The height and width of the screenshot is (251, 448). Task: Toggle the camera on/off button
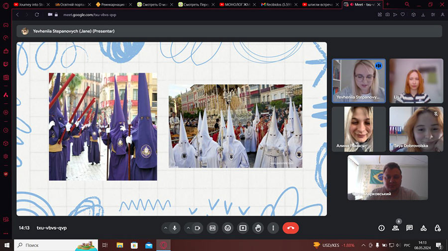[x=197, y=228]
